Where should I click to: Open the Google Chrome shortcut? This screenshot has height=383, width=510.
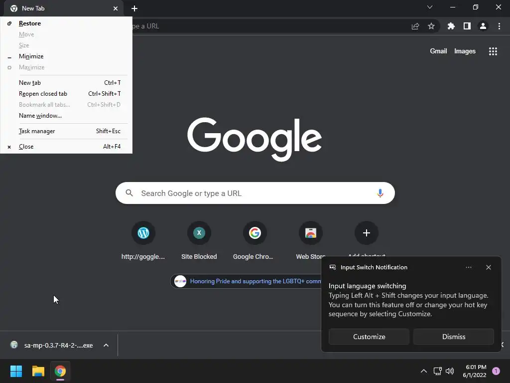pos(255,241)
